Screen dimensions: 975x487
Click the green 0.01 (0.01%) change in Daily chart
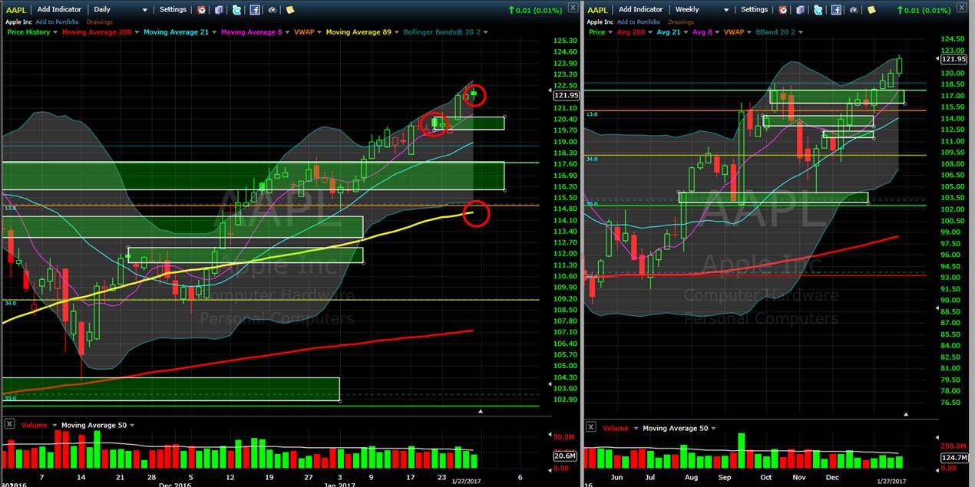(535, 10)
